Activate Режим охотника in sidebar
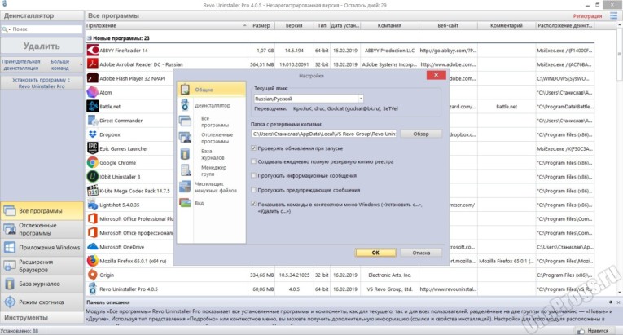This screenshot has height=335, width=623. coord(42,302)
